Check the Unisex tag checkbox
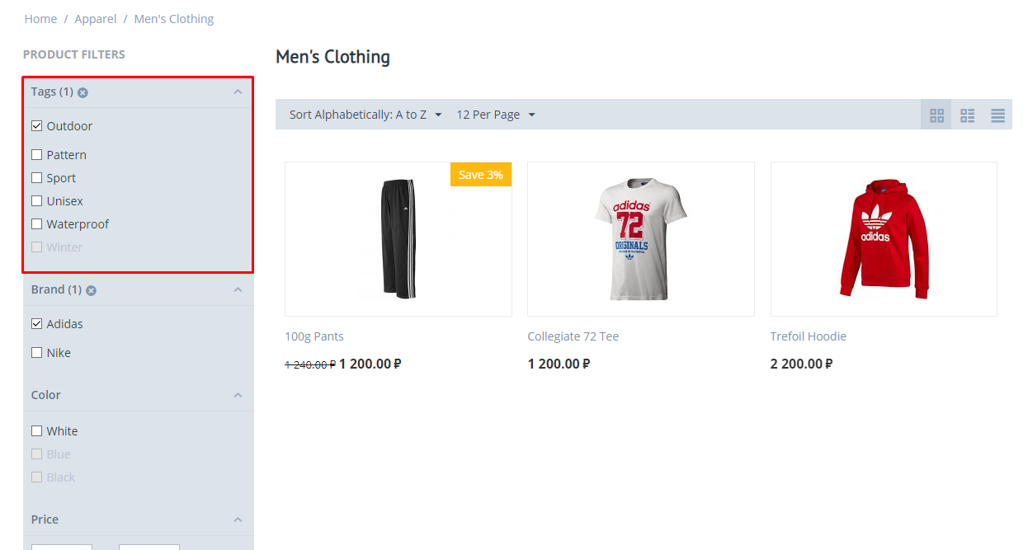Screen dimensions: 1028x550 point(36,201)
